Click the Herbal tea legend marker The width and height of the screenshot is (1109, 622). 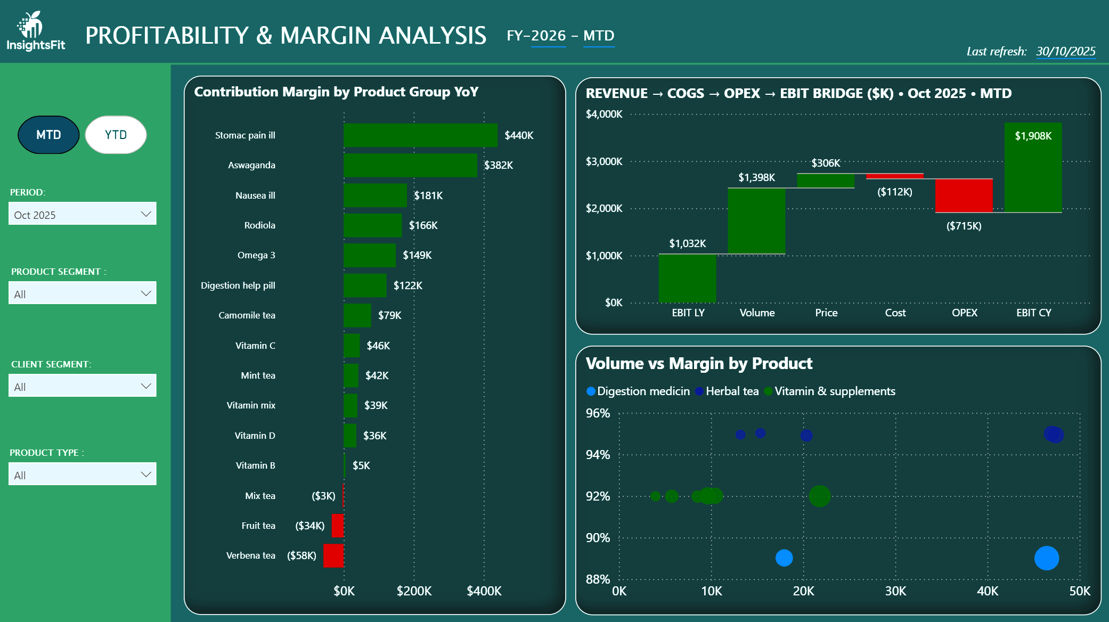tap(699, 391)
